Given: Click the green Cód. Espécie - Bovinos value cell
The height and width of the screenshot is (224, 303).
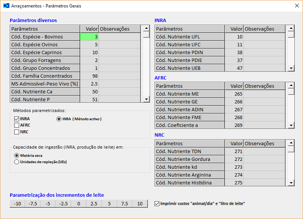Looking at the screenshot, I should (89, 37).
